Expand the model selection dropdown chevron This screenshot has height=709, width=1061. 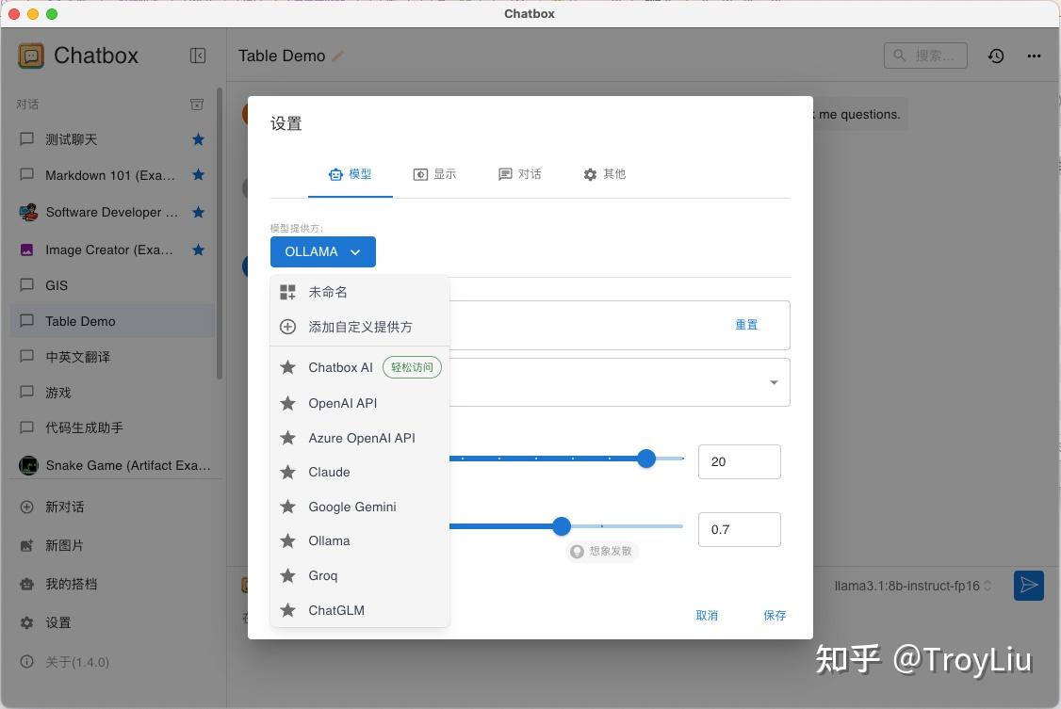point(773,382)
